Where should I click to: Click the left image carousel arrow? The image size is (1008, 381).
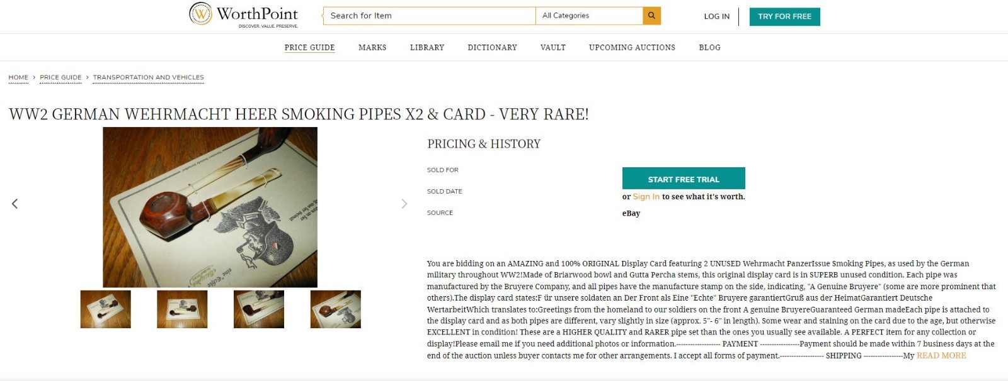(x=14, y=203)
